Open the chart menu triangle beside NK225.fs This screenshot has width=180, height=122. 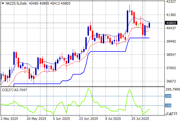tap(3, 4)
